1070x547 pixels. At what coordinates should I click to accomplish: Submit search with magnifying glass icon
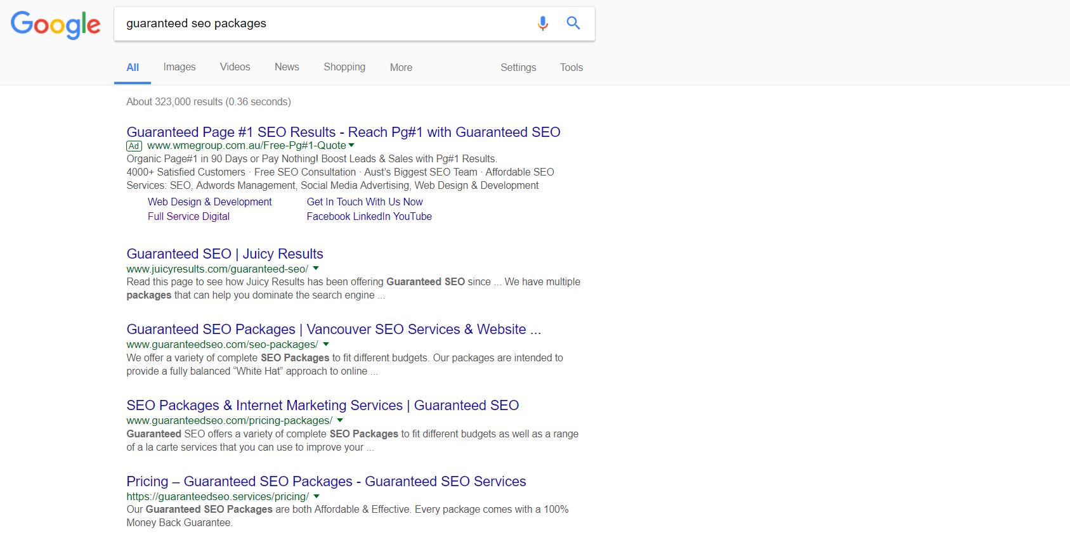573,23
